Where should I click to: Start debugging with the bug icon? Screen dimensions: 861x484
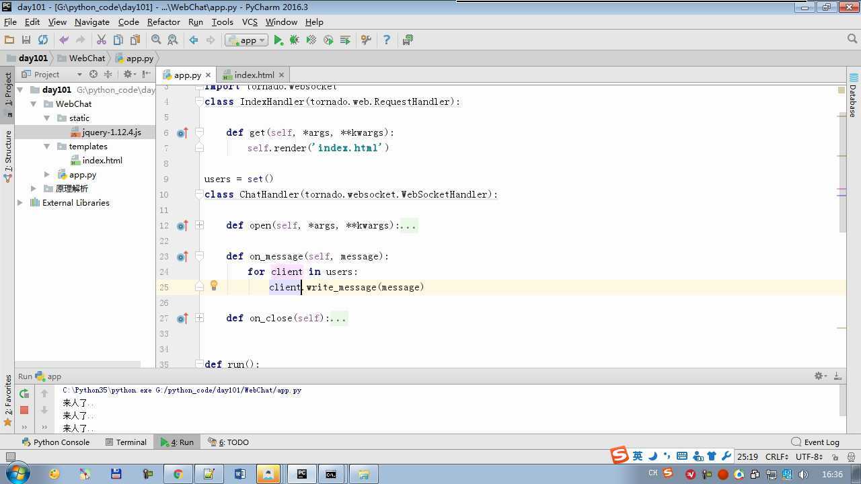coord(295,40)
